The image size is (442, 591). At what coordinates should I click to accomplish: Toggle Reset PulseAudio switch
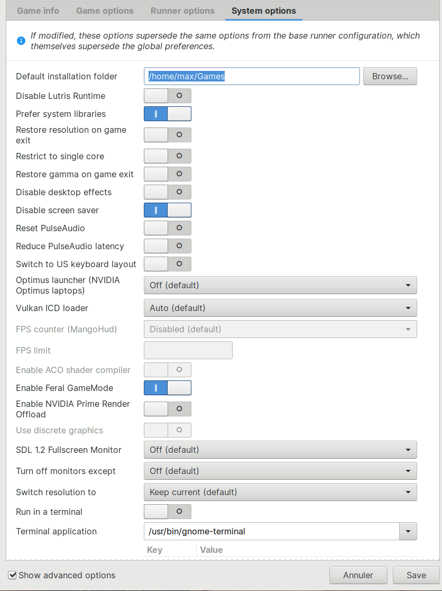[167, 228]
